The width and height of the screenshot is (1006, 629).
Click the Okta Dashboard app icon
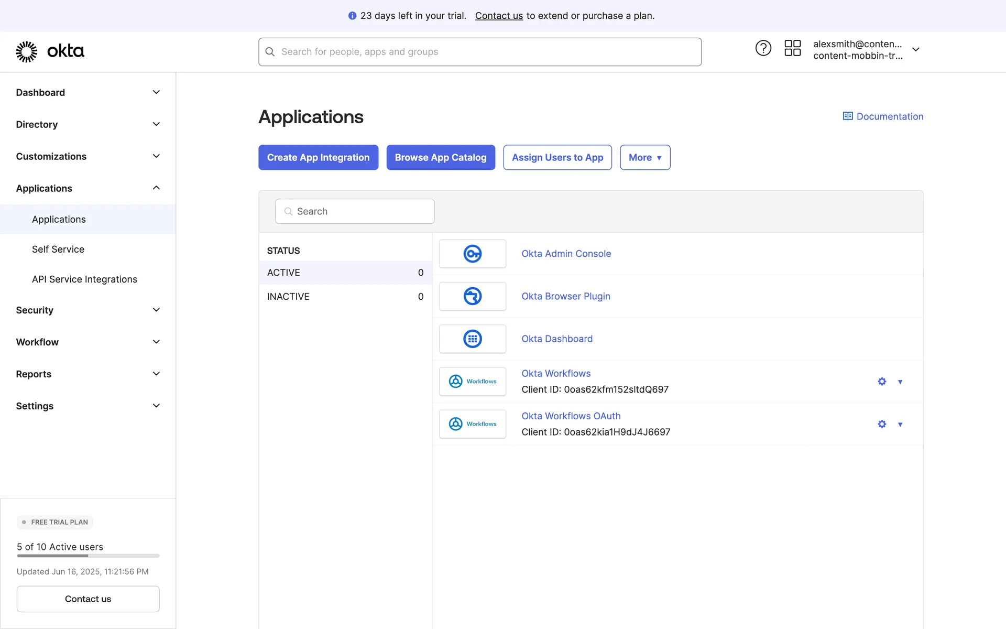(x=472, y=339)
